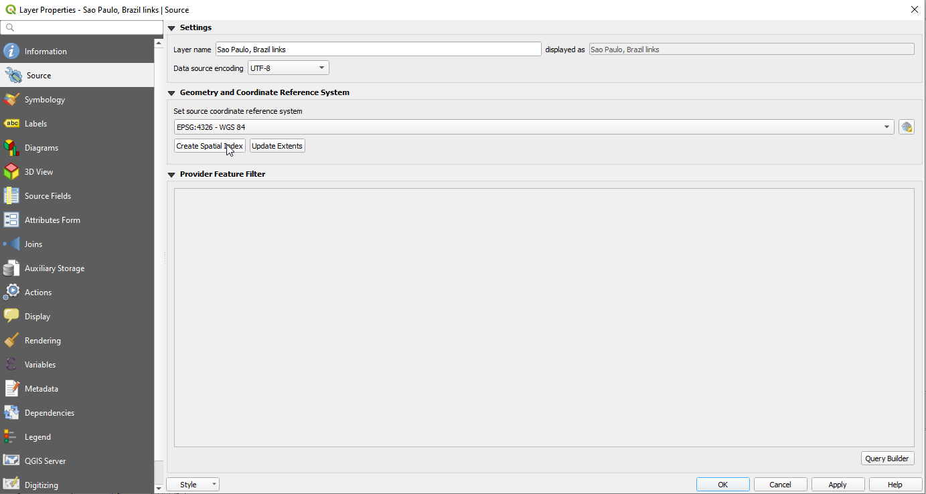Open the Symbology paintbrush icon
The height and width of the screenshot is (494, 926).
11,100
